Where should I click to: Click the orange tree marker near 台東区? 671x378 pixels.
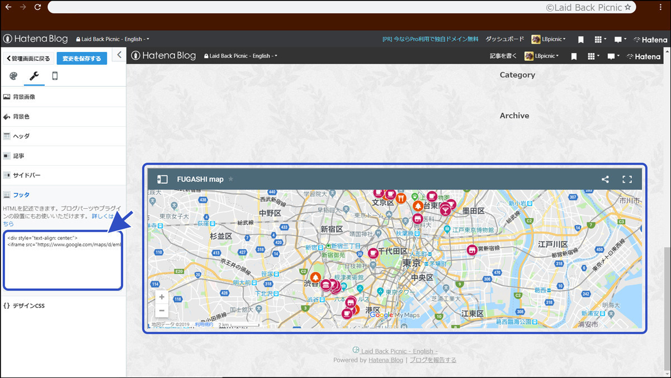pos(418,207)
